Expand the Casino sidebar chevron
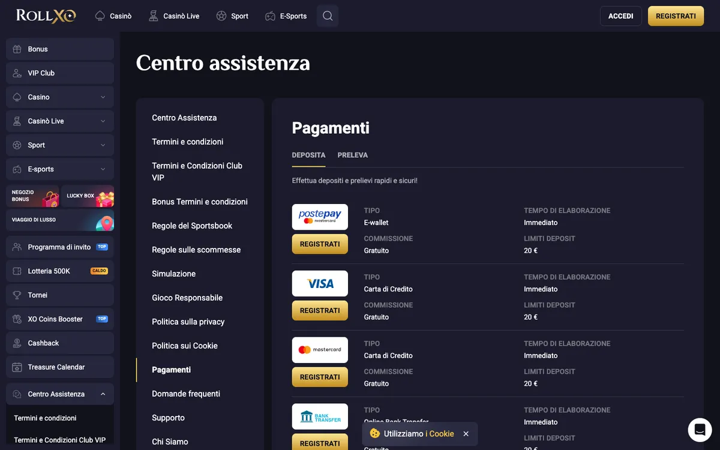The height and width of the screenshot is (450, 720). [x=103, y=97]
